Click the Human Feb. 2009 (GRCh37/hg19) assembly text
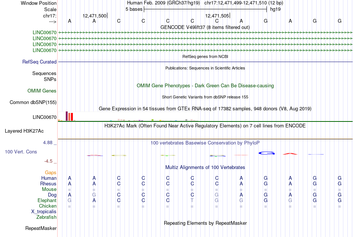Screen dimensions: 353x237 point(163,3)
